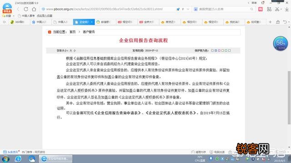Switch to the 我的消 tab
291x163 pixels.
tap(234, 22)
